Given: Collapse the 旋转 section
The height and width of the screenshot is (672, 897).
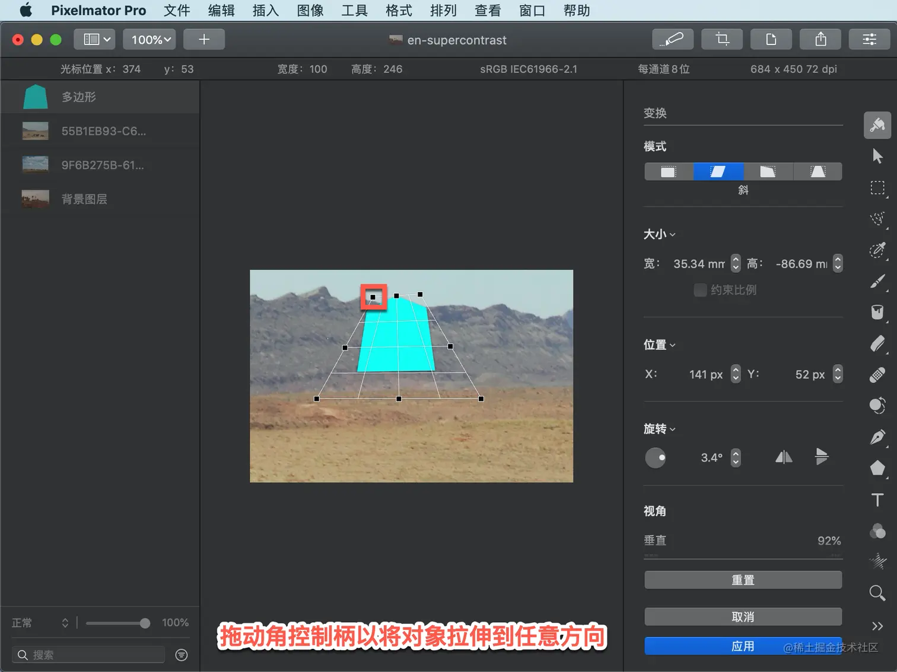Looking at the screenshot, I should point(660,429).
